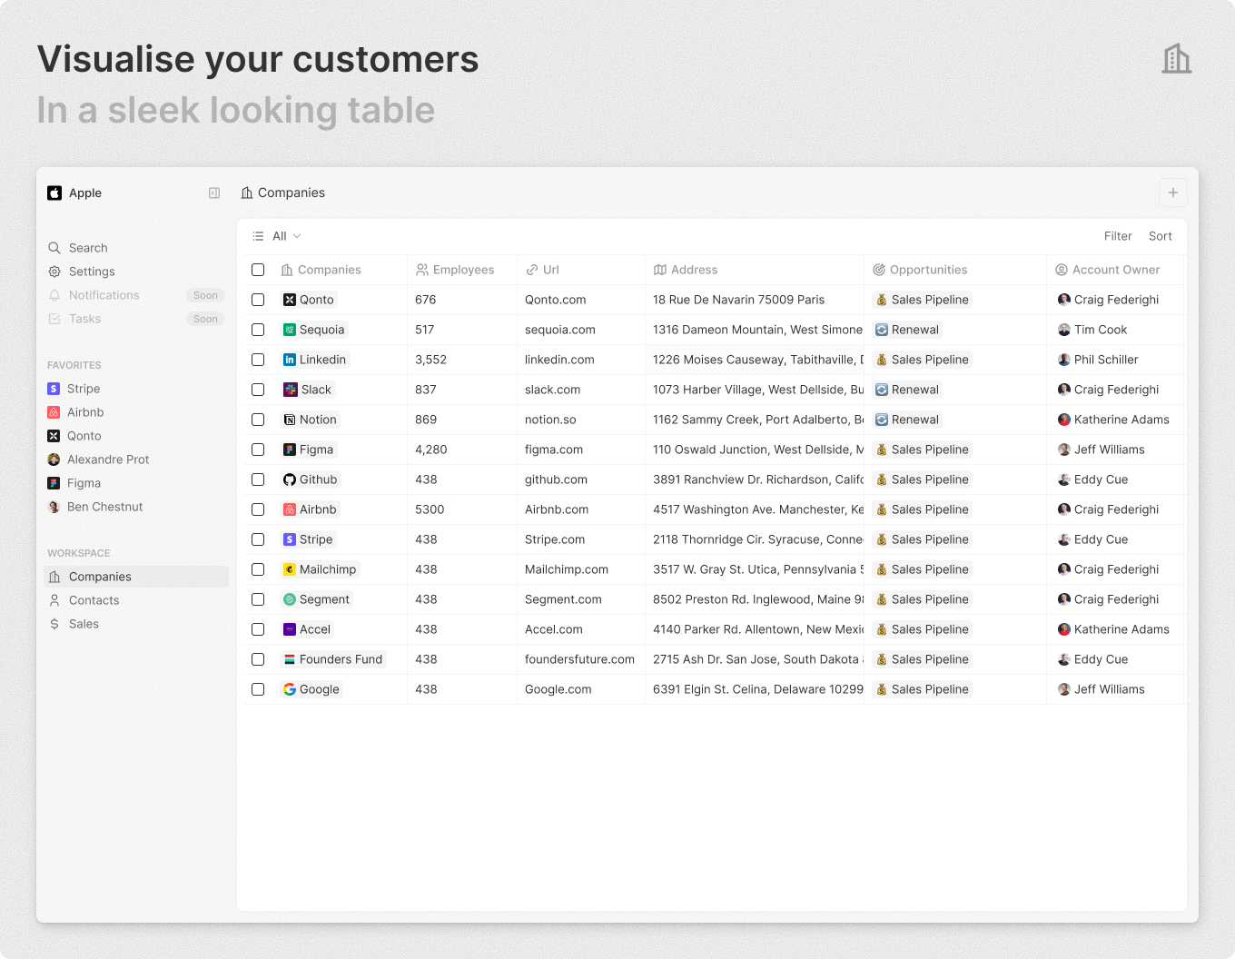Click Notion's Renewal opportunity tag
Screen dimensions: 1235x959
906,420
